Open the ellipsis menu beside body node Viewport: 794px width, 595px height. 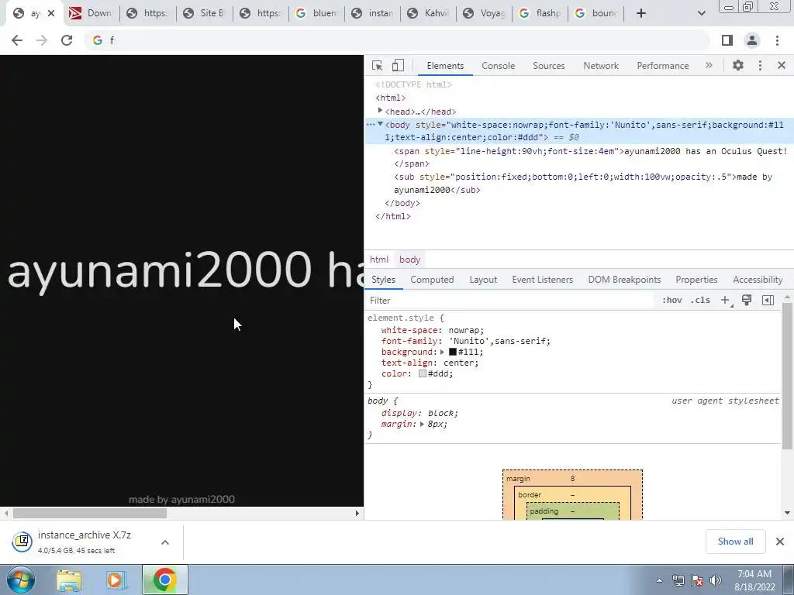pyautogui.click(x=371, y=125)
